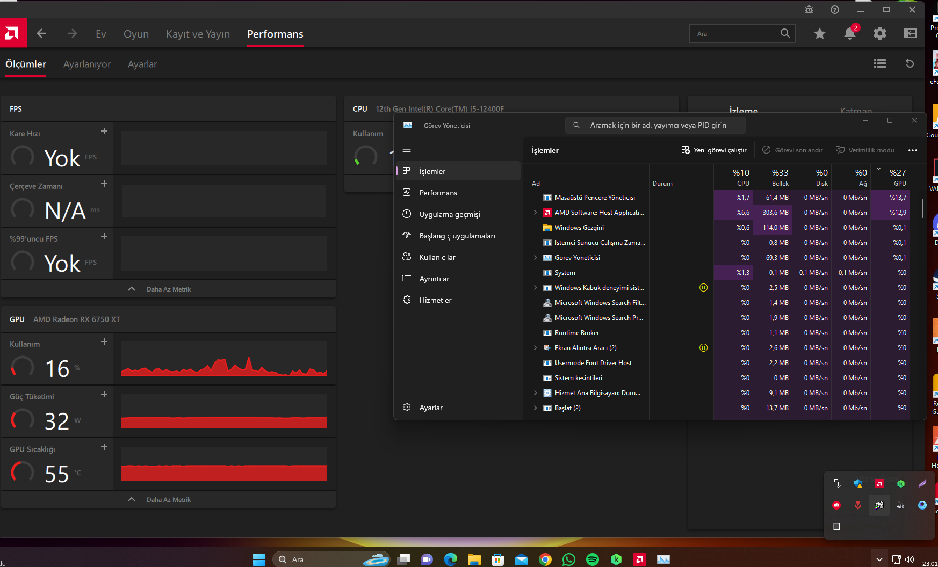Screen dimensions: 938x567
Task: Select the Masaüstü Pencere Yöneticisi row
Action: click(x=717, y=198)
